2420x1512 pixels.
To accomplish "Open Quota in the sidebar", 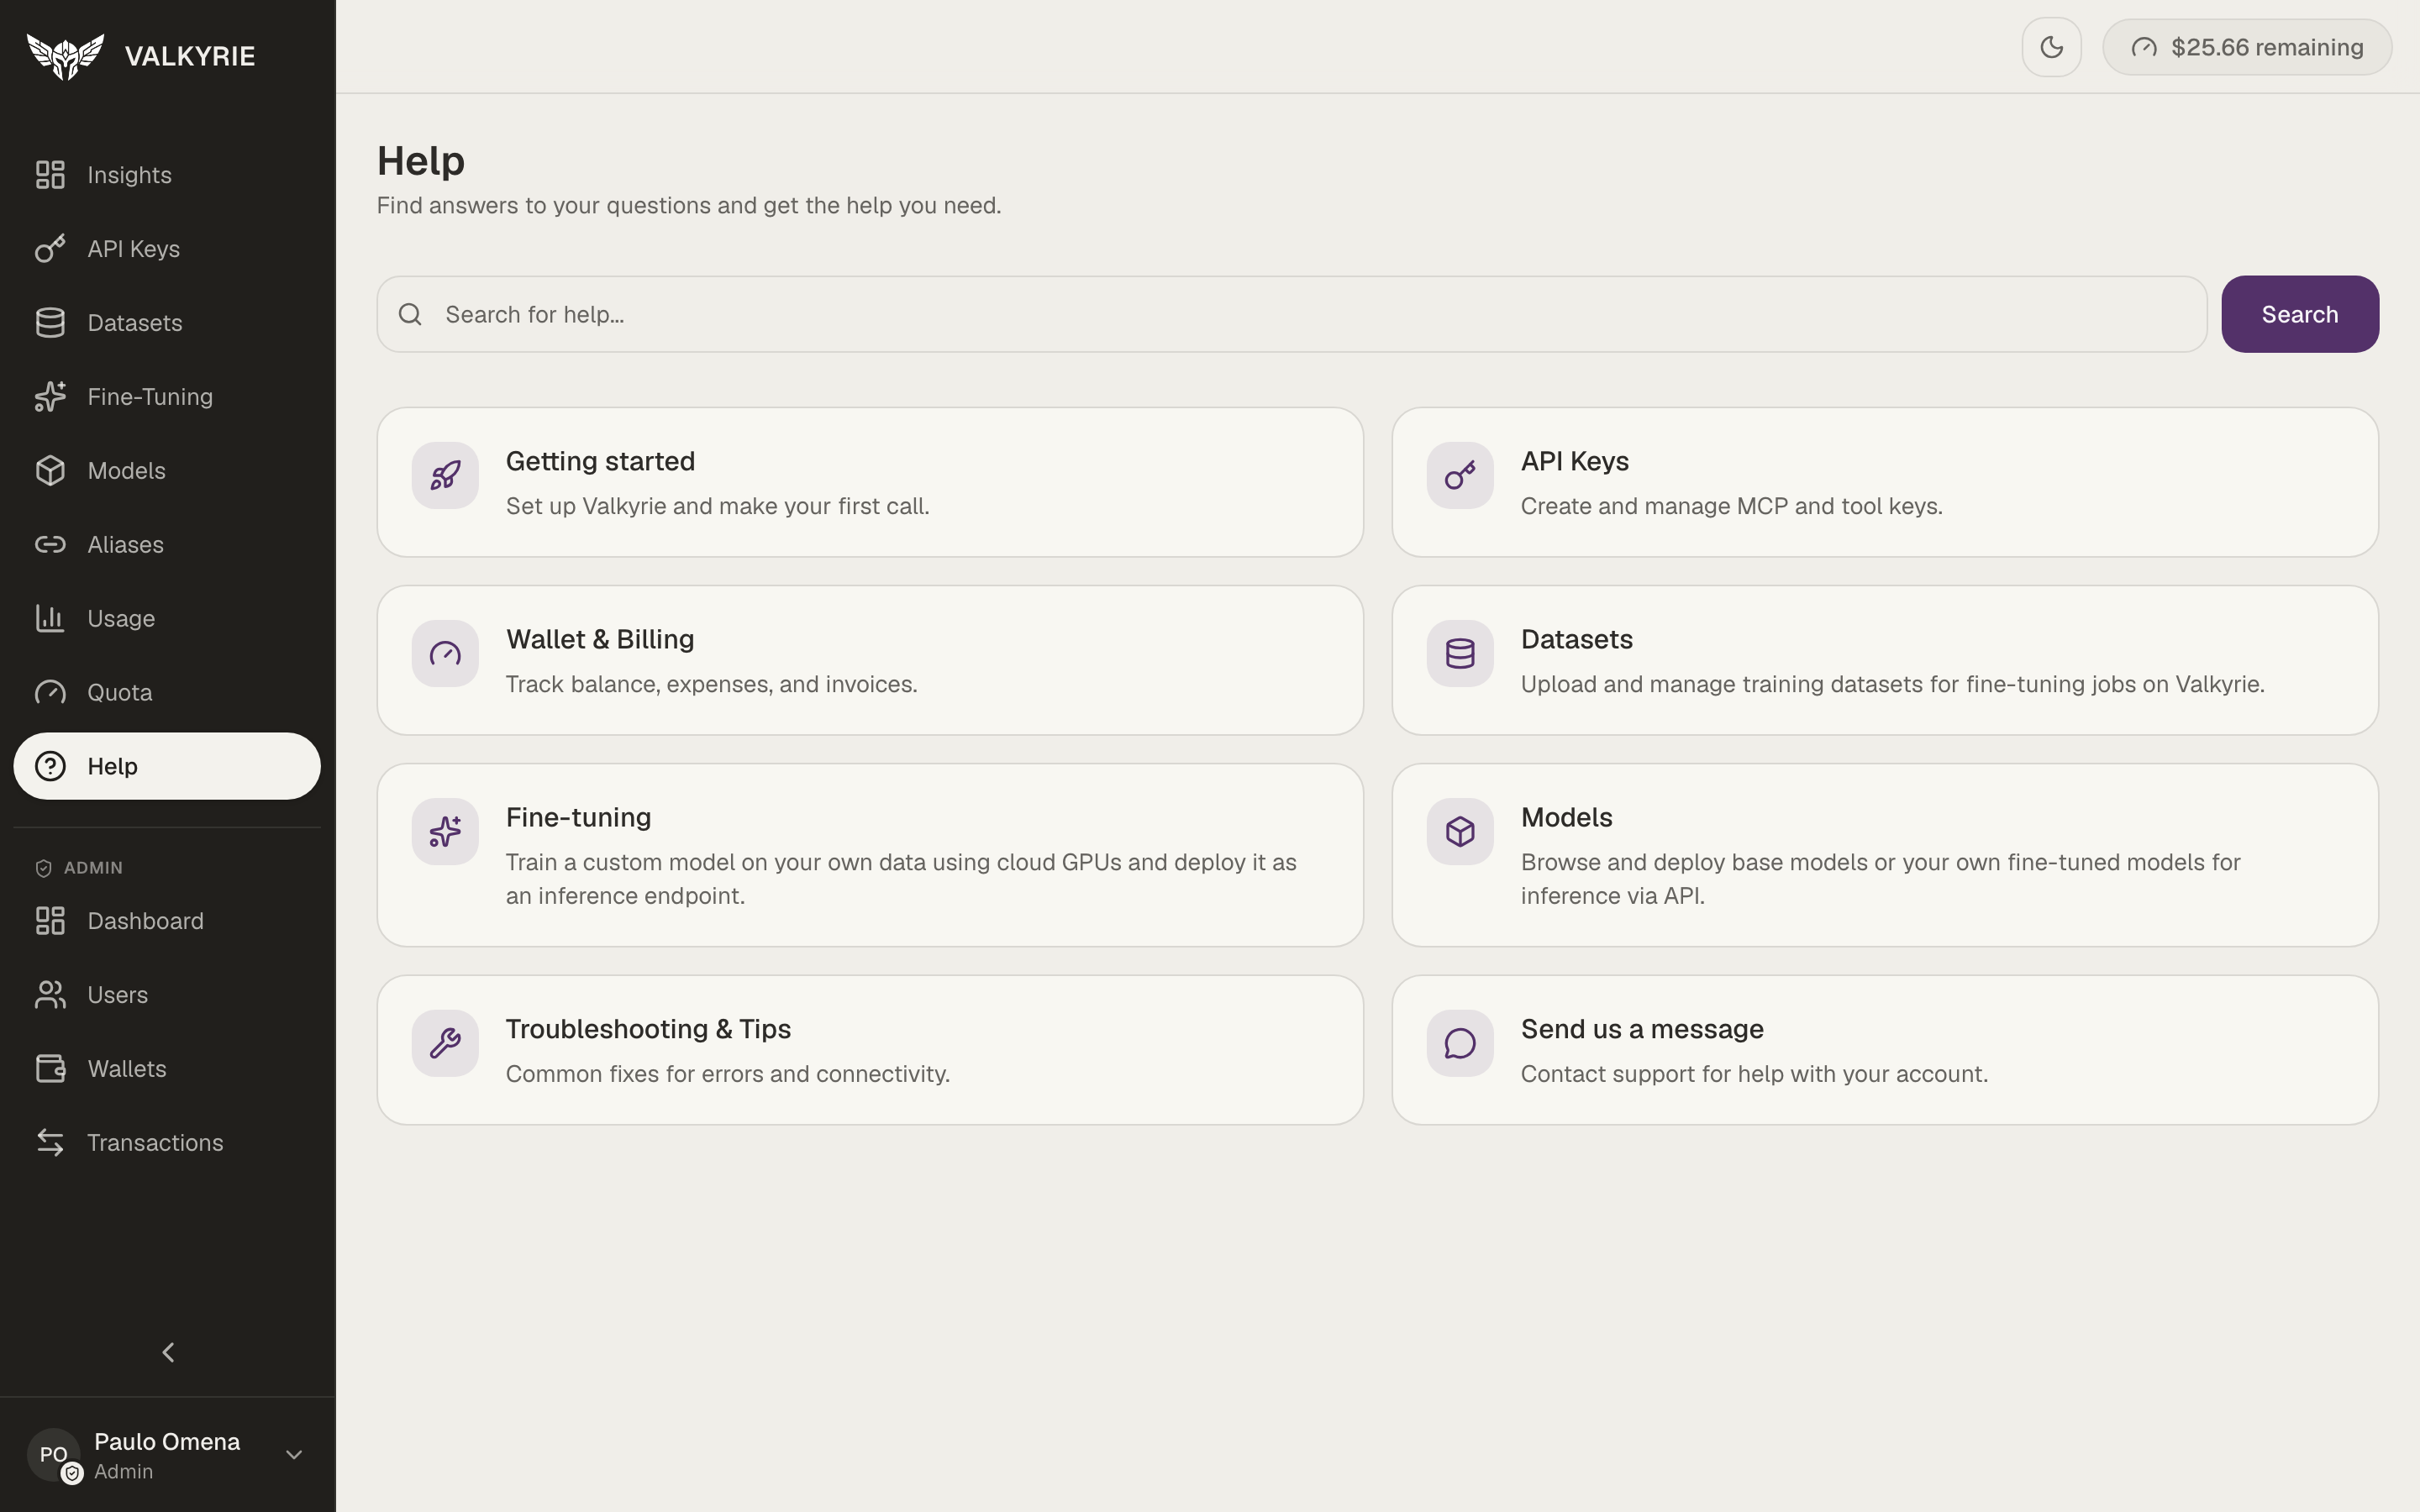I will [x=167, y=693].
